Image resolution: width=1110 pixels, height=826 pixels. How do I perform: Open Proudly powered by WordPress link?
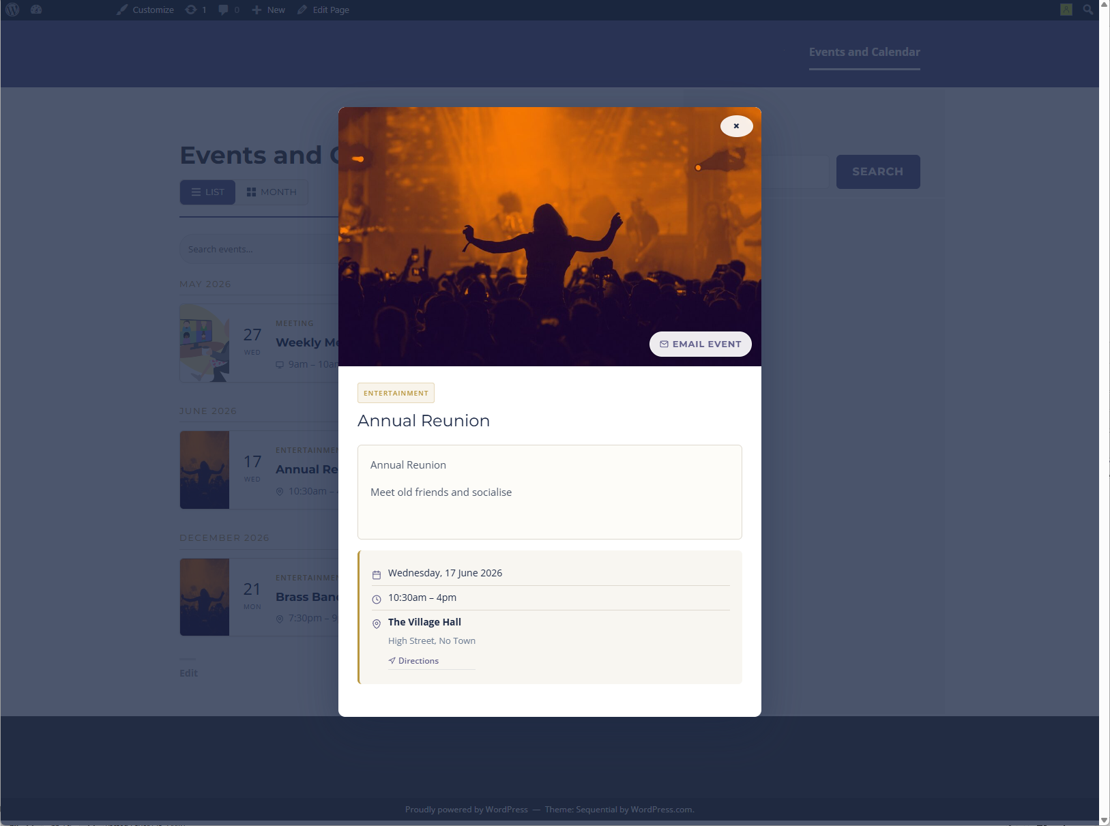[x=467, y=810]
